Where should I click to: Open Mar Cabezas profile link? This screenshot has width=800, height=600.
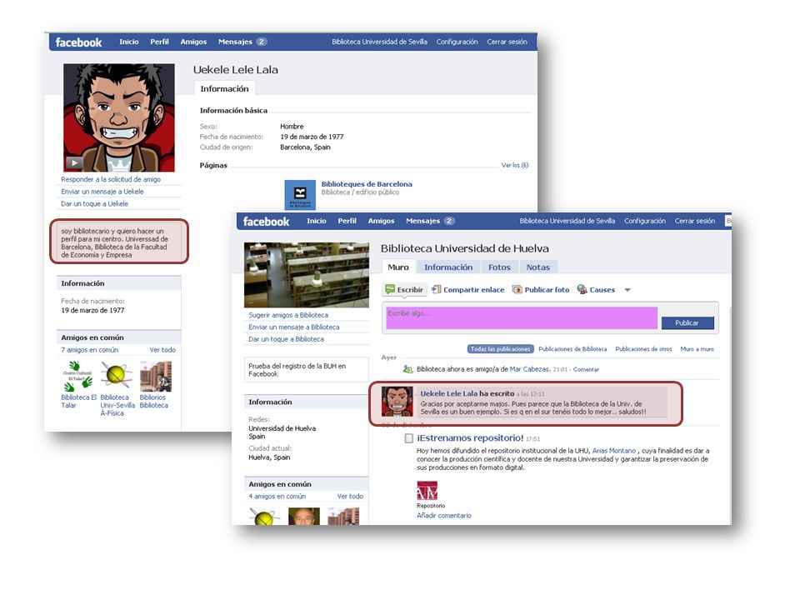530,369
